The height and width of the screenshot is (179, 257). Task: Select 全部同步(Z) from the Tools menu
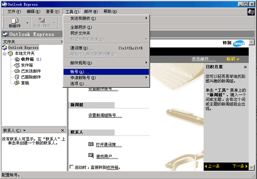[x=106, y=27]
